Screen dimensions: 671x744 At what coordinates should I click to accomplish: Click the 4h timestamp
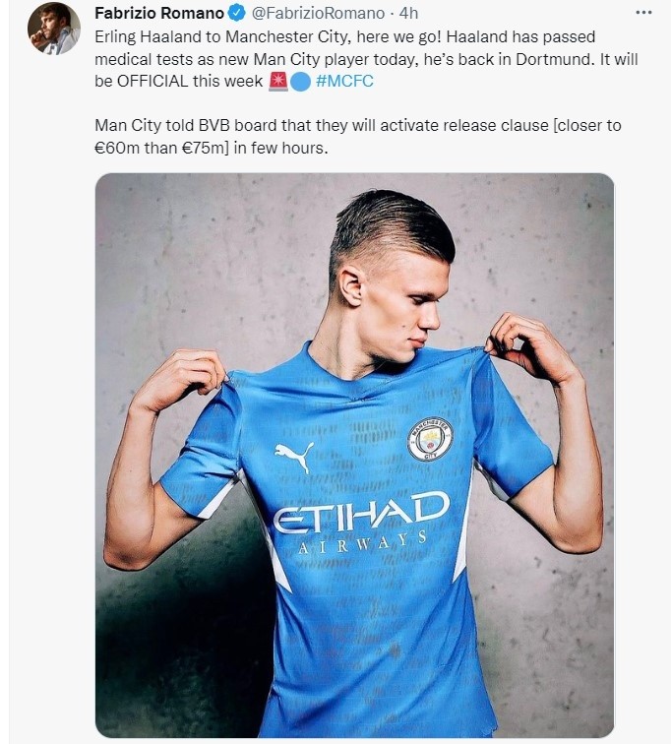pos(408,14)
